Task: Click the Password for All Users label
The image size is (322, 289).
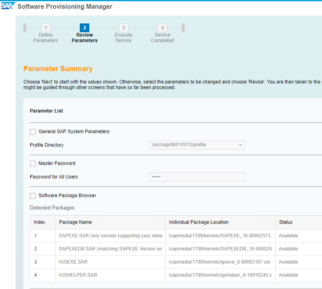Action: click(54, 177)
